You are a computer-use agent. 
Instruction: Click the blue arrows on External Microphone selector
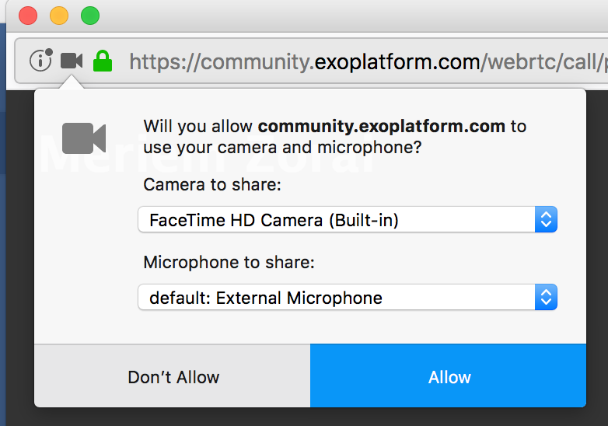click(546, 297)
